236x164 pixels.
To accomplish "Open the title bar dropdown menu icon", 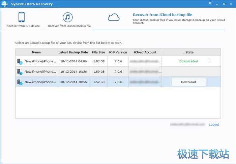I will tap(210, 3).
